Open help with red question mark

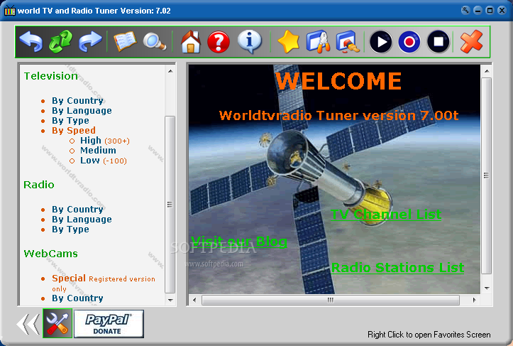(x=219, y=42)
